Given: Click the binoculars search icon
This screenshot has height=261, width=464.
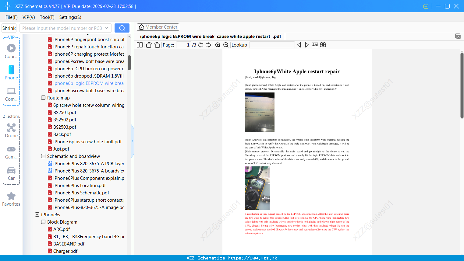Looking at the screenshot, I should (323, 45).
